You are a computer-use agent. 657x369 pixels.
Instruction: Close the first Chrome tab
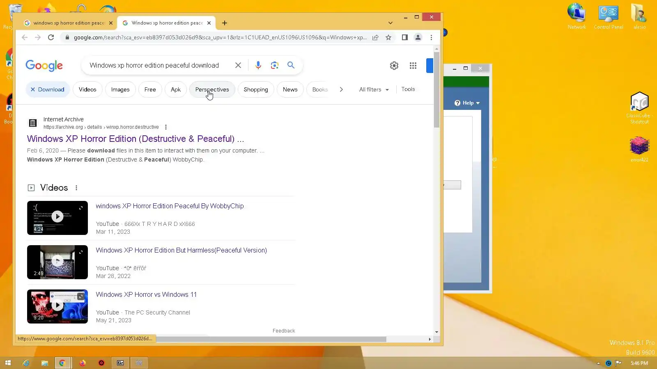click(111, 23)
